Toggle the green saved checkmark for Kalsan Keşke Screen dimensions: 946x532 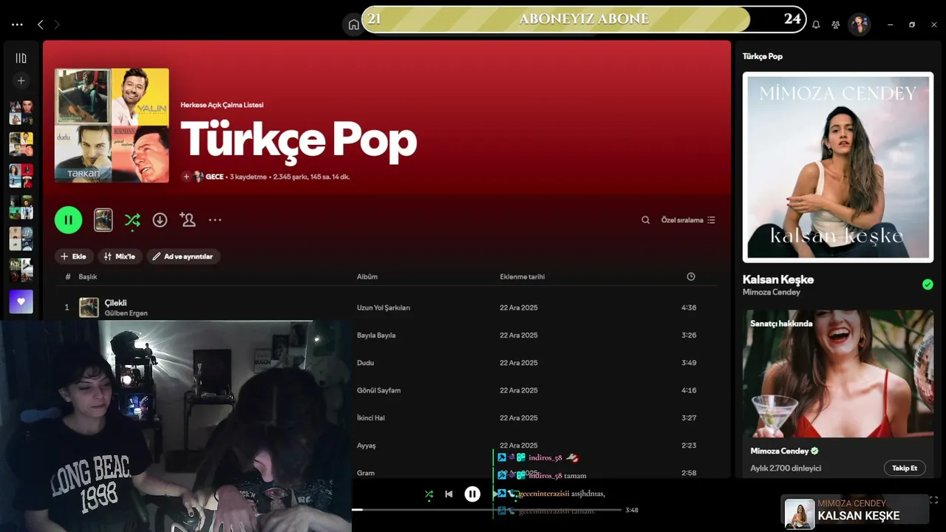point(928,284)
